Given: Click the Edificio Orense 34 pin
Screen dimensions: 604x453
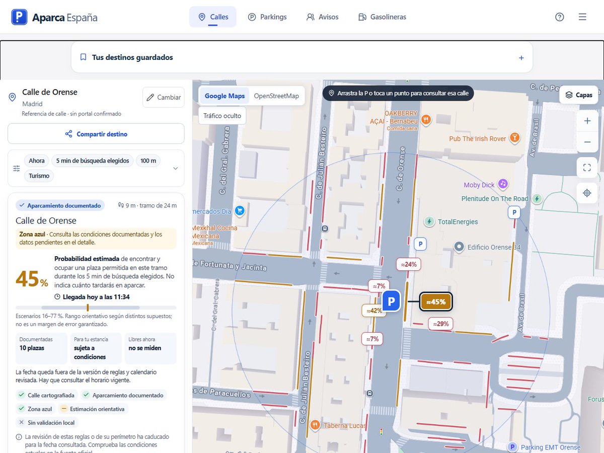Looking at the screenshot, I should [x=459, y=247].
